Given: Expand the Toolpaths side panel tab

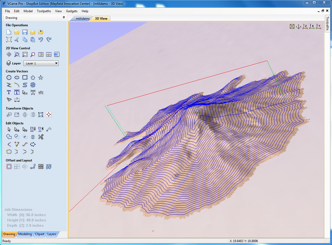Looking at the screenshot, I should (x=327, y=23).
